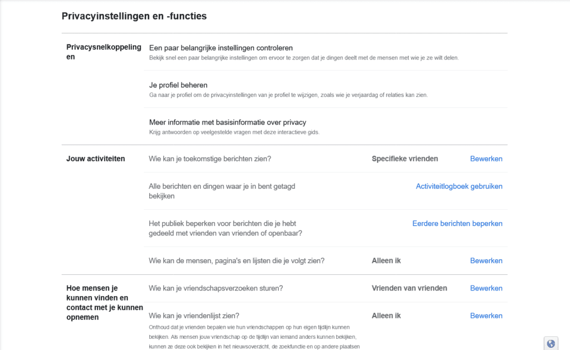570x350 pixels.
Task: Select the 'Specifieke vrienden' audience value
Action: coord(405,159)
